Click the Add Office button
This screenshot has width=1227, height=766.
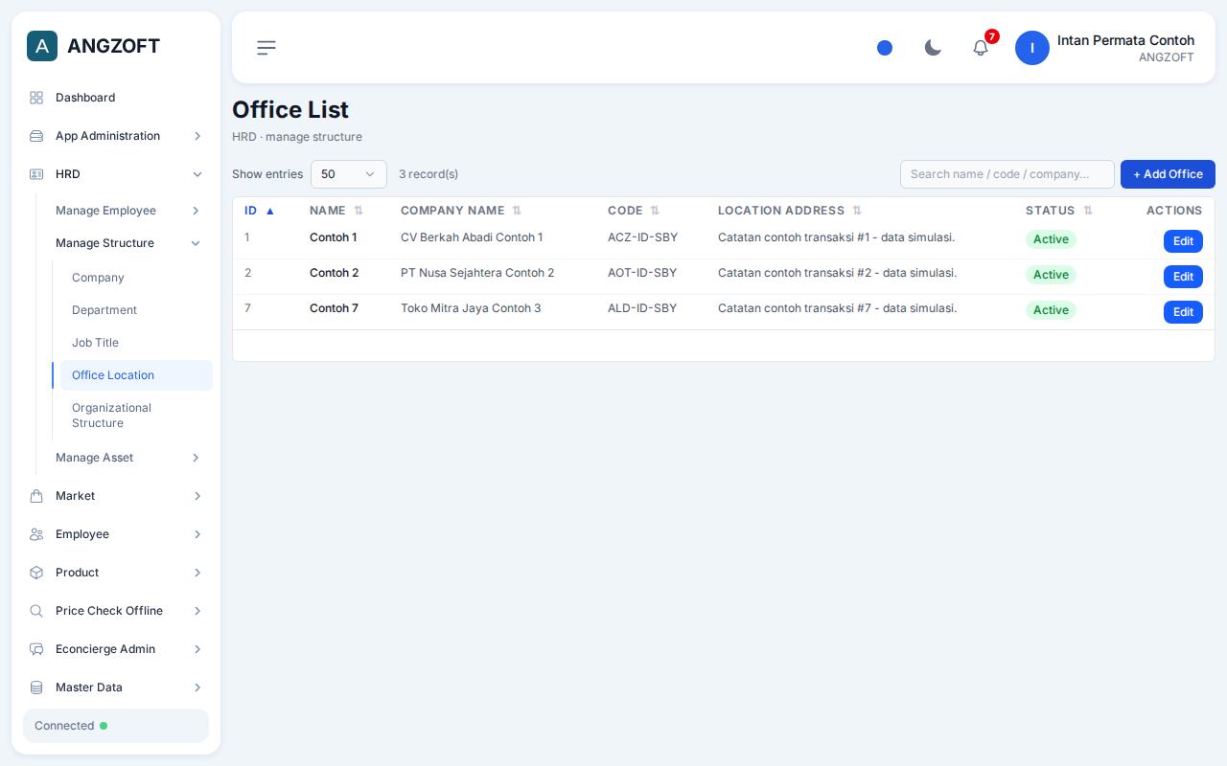click(x=1168, y=174)
